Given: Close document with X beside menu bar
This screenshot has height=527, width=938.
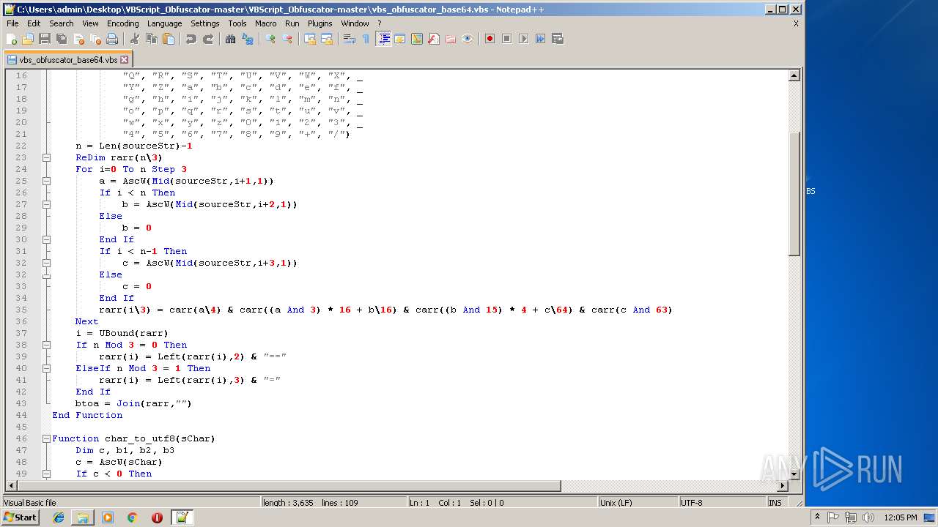Looking at the screenshot, I should pyautogui.click(x=796, y=23).
